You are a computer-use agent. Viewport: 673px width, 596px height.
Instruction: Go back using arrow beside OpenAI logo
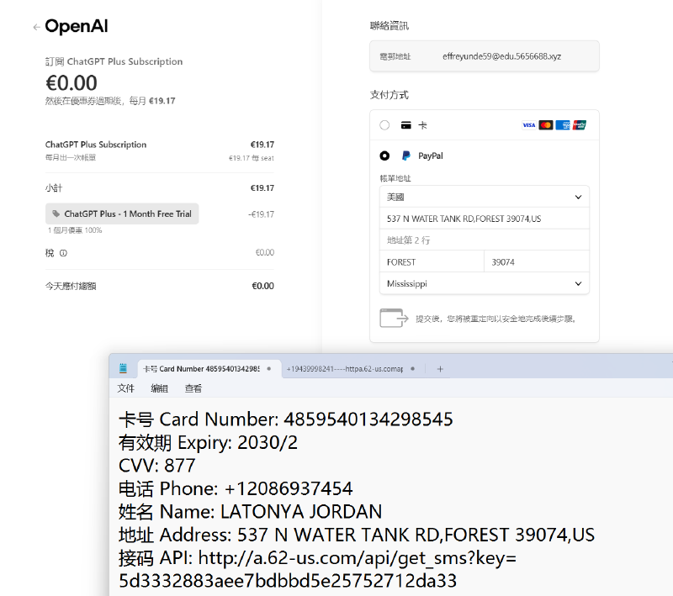click(x=36, y=28)
